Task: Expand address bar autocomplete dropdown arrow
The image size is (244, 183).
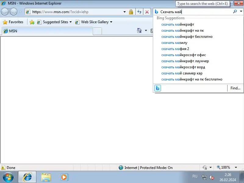Action: tap(124, 12)
